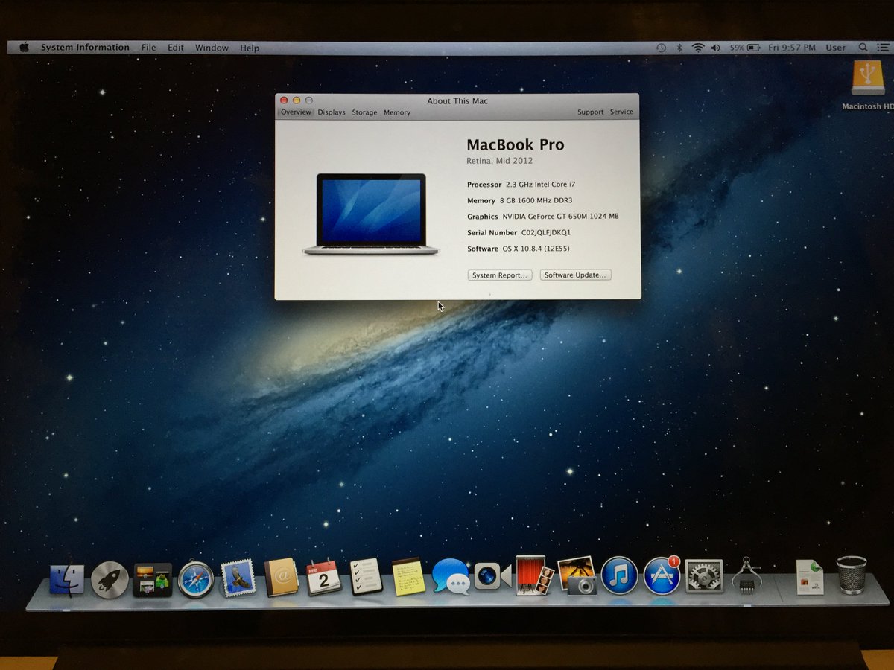Launch Messages speech bubble icon
This screenshot has width=894, height=670.
[x=451, y=577]
